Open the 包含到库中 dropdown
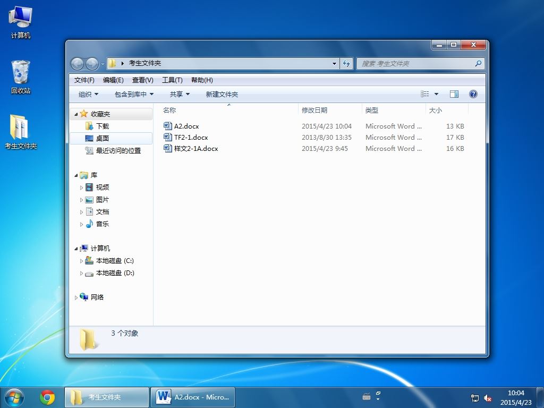The image size is (544, 408). (x=134, y=94)
